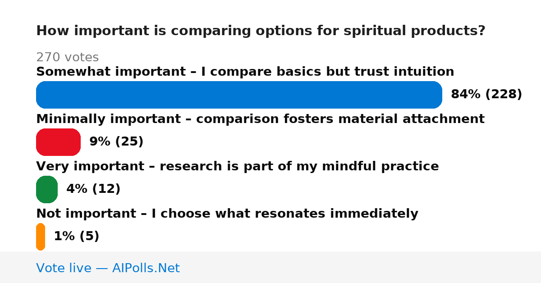The image size is (541, 283).
Task: Open the Vote live AIPolls.Net link
Action: (108, 268)
